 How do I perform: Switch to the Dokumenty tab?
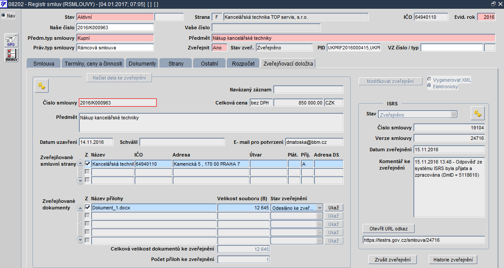[x=142, y=63]
